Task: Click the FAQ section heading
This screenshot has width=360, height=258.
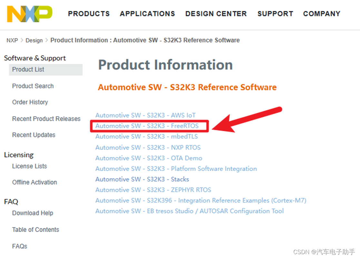Action: coord(11,202)
